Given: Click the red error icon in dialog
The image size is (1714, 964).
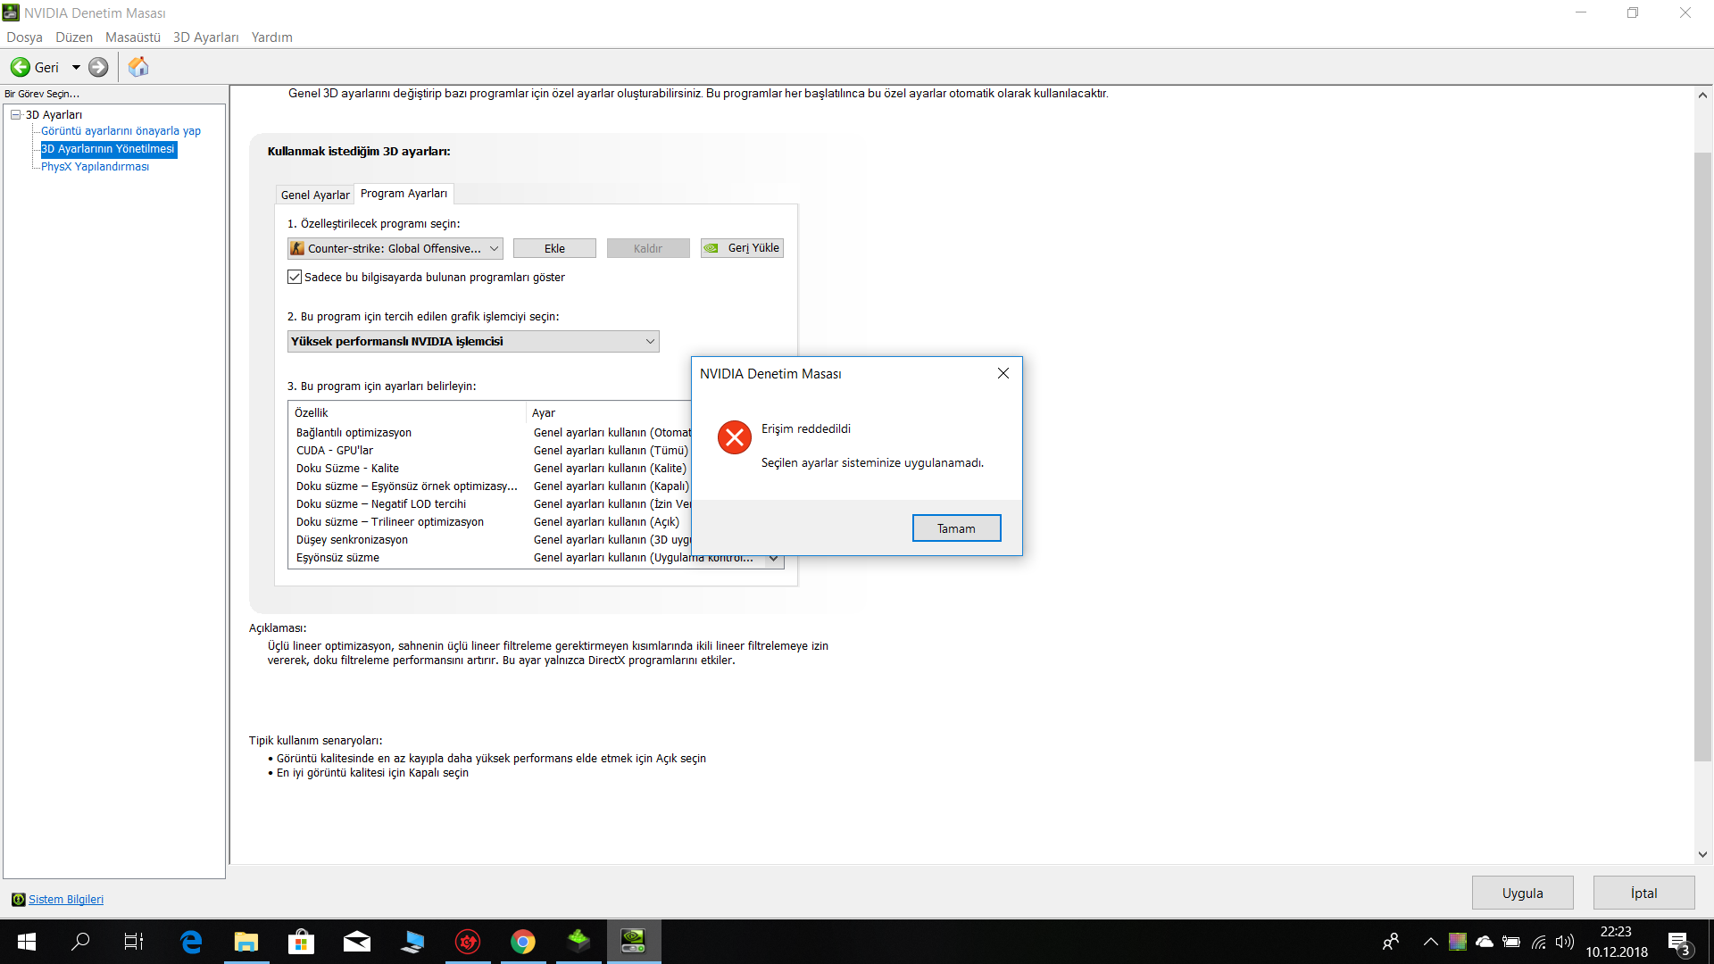Looking at the screenshot, I should [x=734, y=437].
